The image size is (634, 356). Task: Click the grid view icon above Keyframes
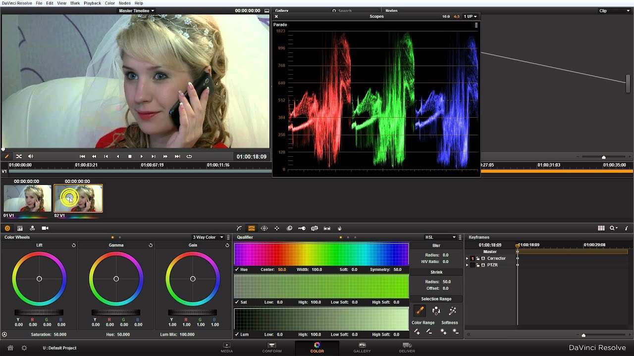(x=601, y=228)
